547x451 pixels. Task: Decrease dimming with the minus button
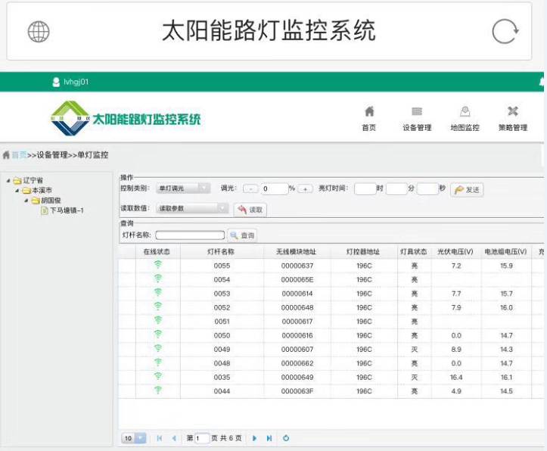tap(250, 188)
